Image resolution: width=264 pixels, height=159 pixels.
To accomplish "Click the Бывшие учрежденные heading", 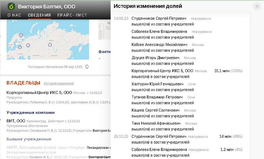I will point(29,139).
